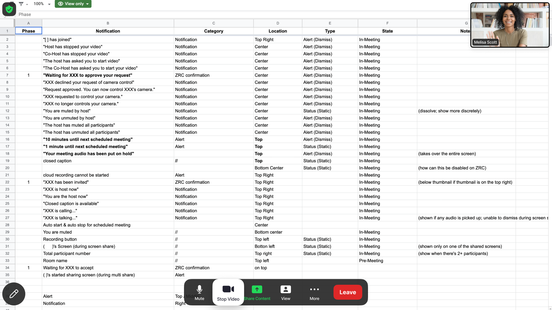Click the Leave meeting button
The width and height of the screenshot is (552, 310).
click(348, 292)
